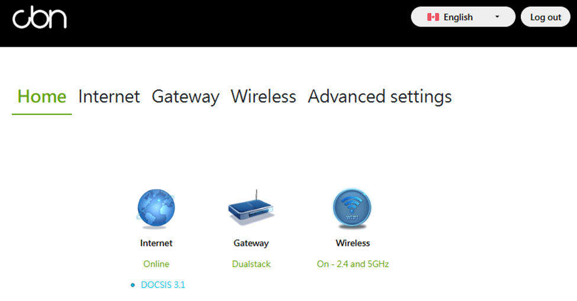Open the English language selector
The width and height of the screenshot is (577, 301).
463,17
